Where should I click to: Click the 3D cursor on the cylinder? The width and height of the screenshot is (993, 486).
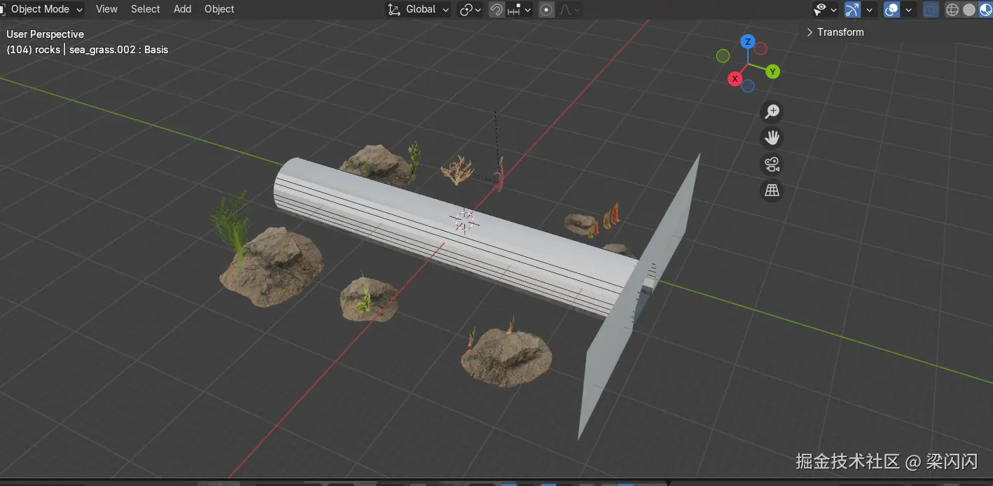pos(464,220)
